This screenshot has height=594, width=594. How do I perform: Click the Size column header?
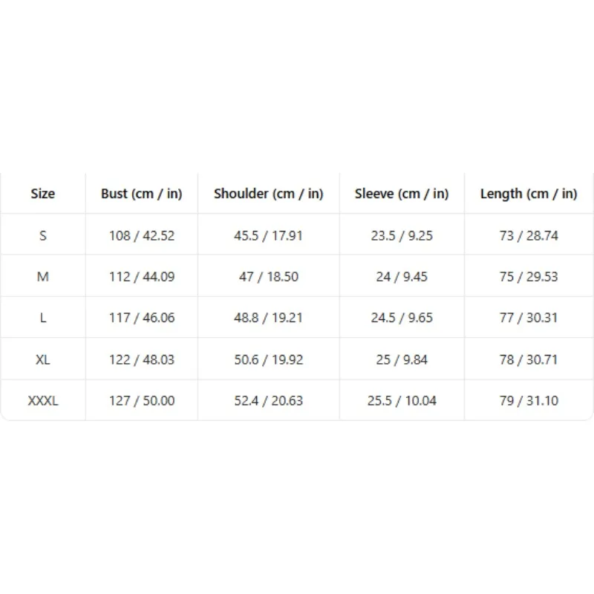(43, 194)
